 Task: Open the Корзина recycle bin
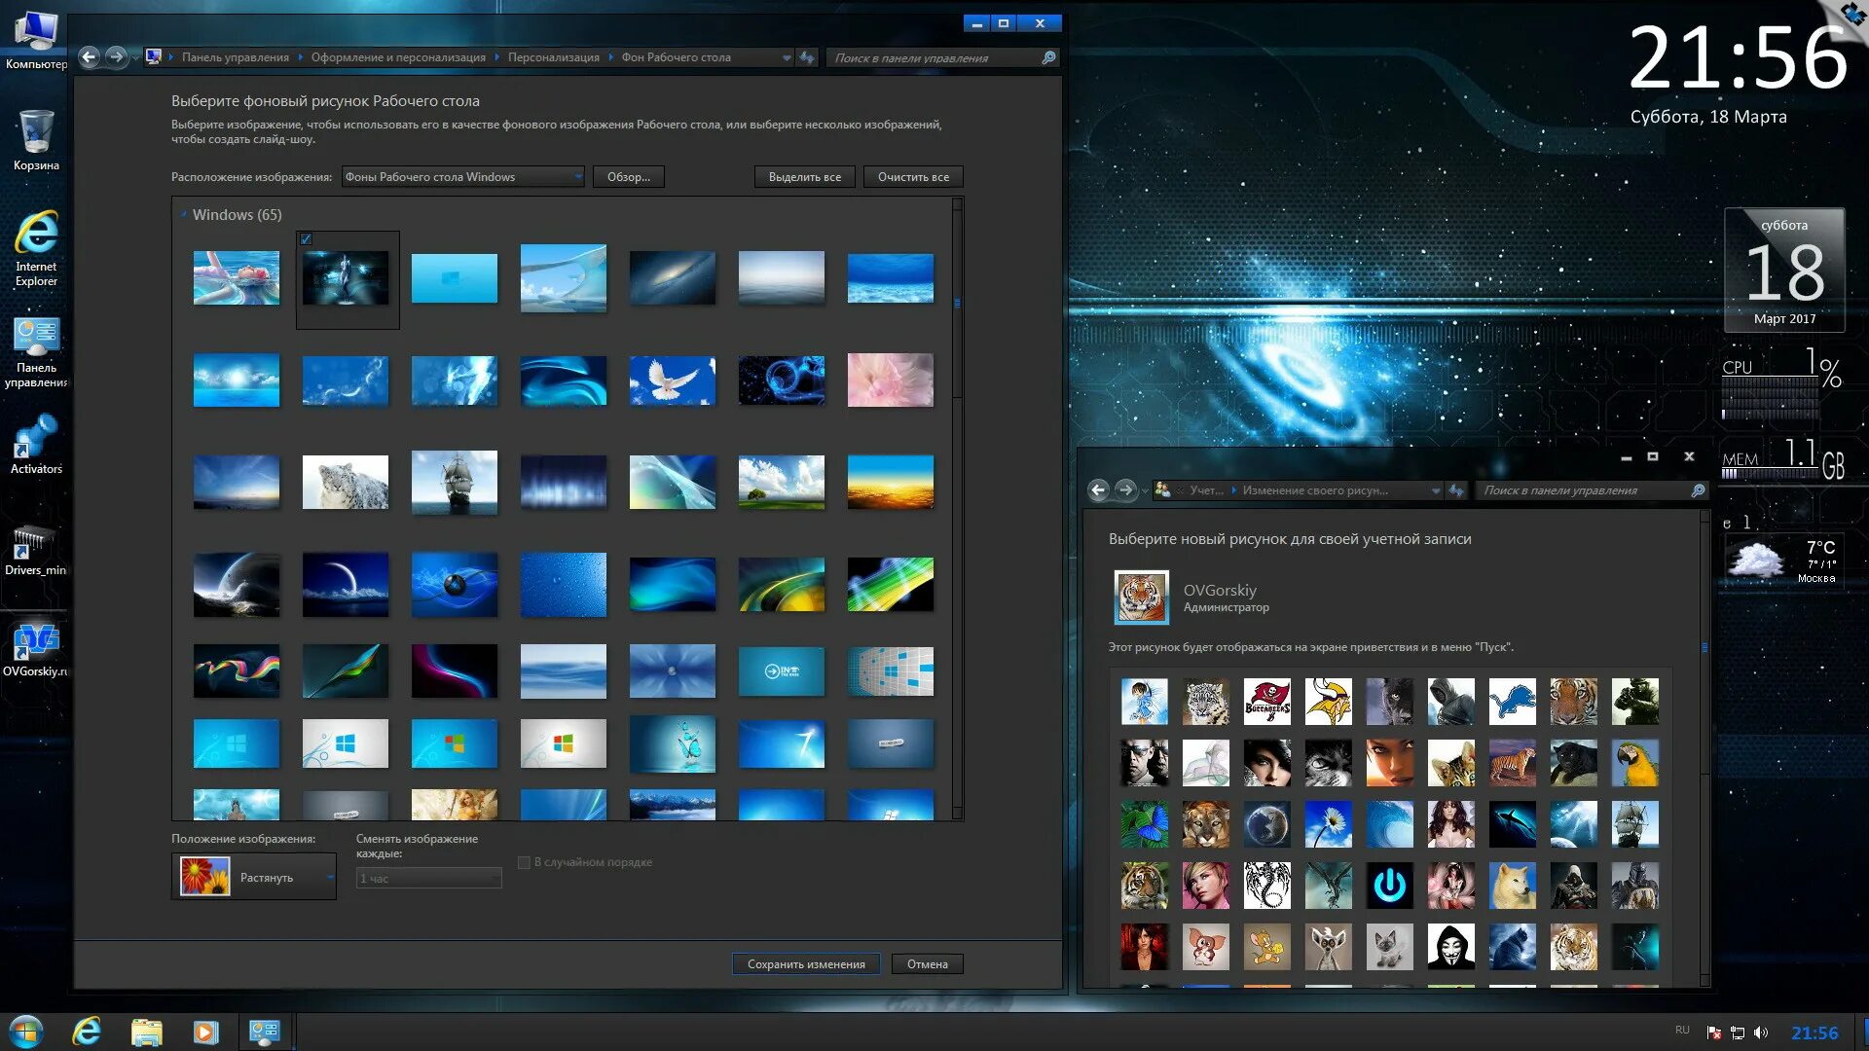[x=36, y=131]
